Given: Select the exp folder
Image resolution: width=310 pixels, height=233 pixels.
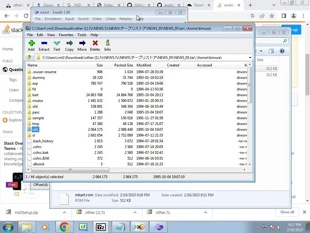Looking at the screenshot, I should pyautogui.click(x=35, y=83).
